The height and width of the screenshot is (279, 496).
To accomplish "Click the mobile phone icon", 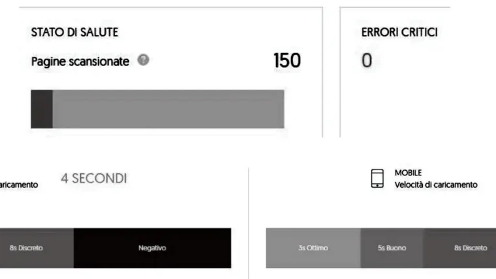I will click(x=377, y=178).
